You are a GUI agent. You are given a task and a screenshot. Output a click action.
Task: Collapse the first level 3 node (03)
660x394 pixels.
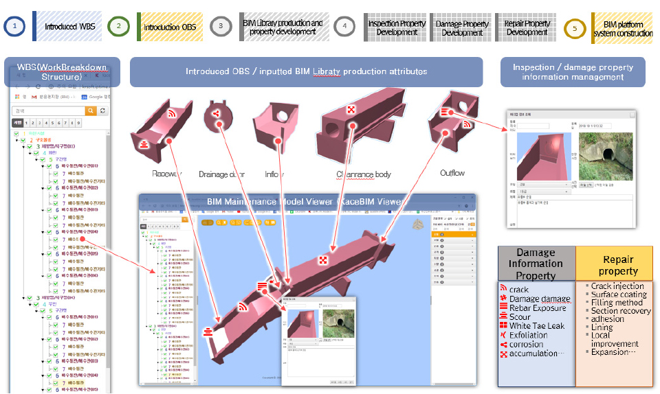23,147
